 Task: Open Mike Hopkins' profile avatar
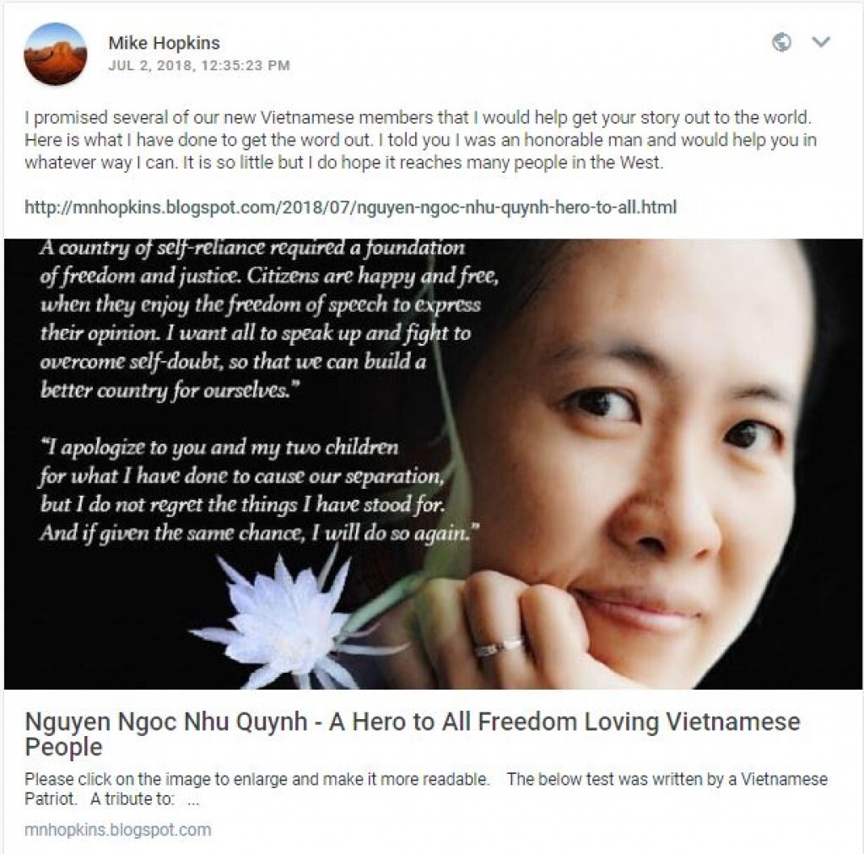click(x=55, y=53)
